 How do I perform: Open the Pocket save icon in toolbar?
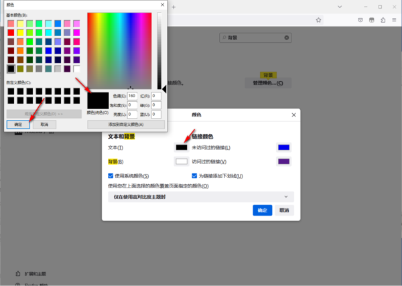tap(360, 20)
